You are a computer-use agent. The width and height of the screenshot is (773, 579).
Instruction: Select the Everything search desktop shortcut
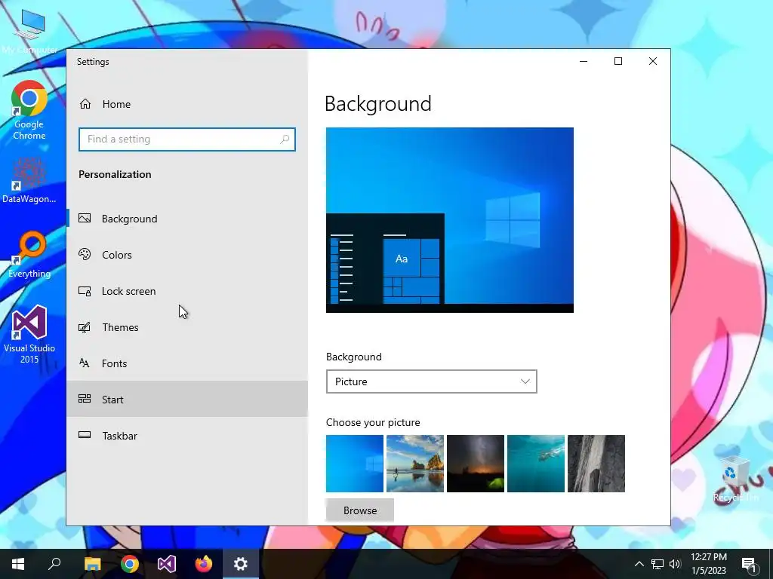point(29,255)
